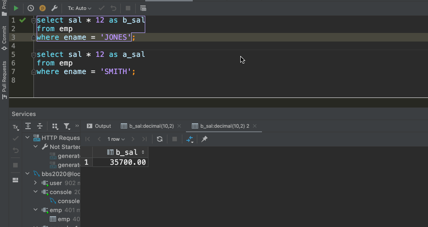Click the Services panel title
Viewport: 428px width, 227px height.
pyautogui.click(x=24, y=114)
